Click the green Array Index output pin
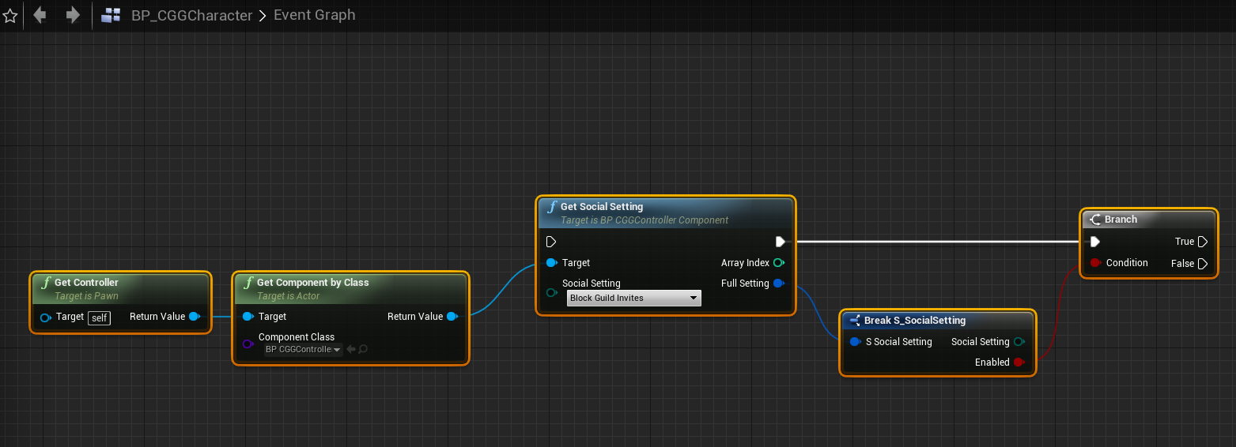 [x=778, y=263]
